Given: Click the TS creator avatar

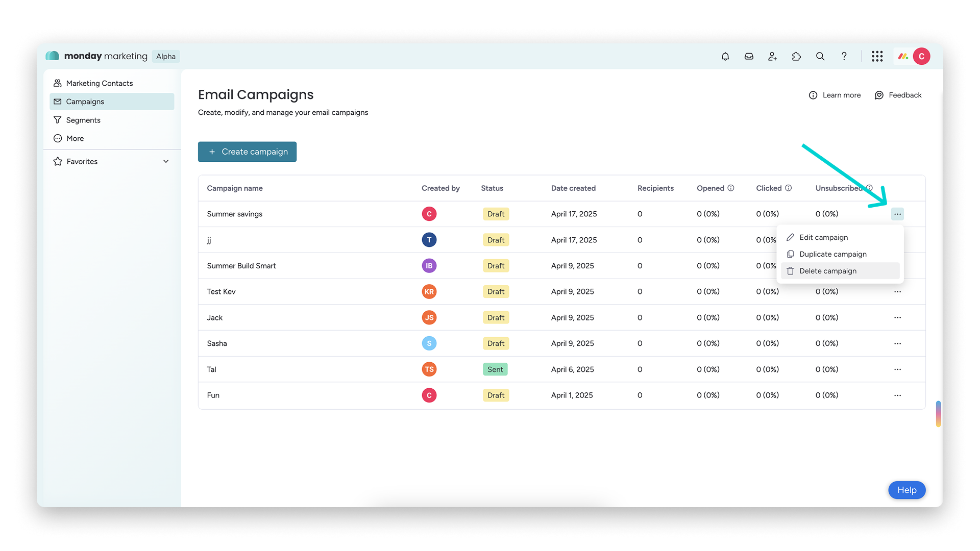Looking at the screenshot, I should click(429, 369).
